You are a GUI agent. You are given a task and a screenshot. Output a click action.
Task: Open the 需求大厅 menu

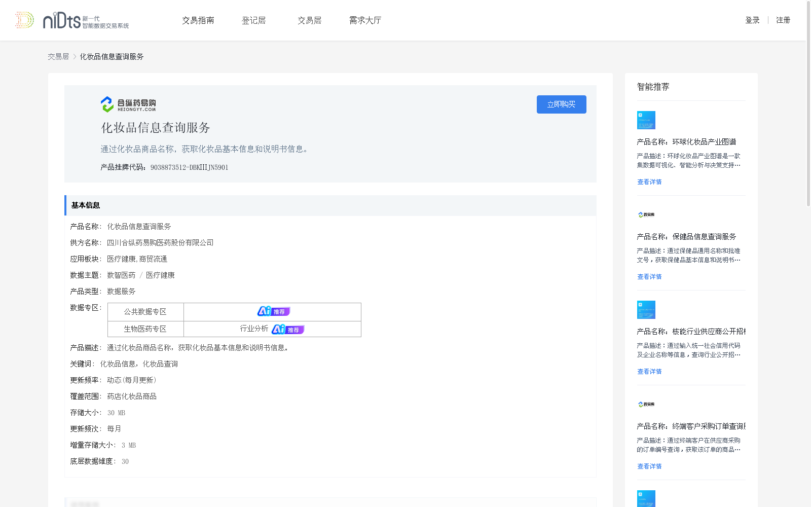pos(365,20)
